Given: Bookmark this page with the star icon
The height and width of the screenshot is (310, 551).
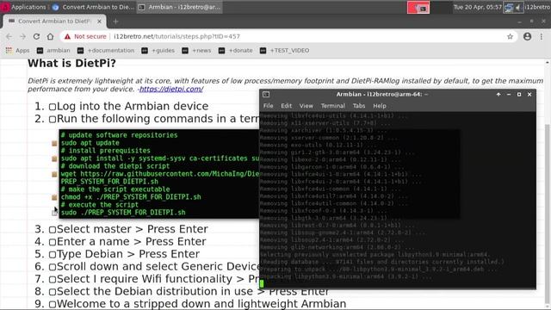Looking at the screenshot, I should tap(510, 36).
